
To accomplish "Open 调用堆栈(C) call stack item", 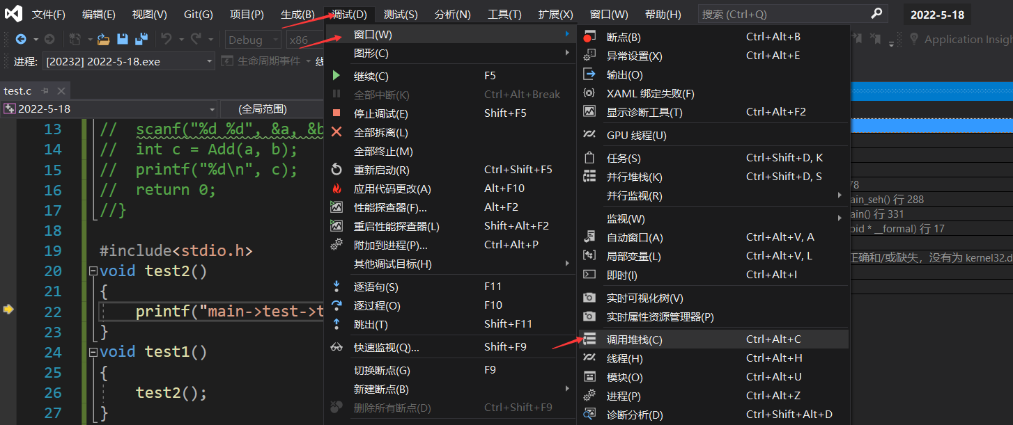I will [x=714, y=339].
